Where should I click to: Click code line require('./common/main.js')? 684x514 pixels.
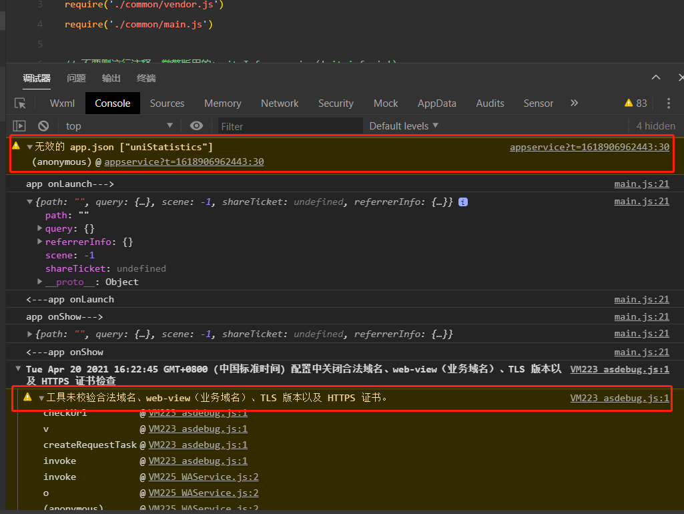click(x=139, y=25)
